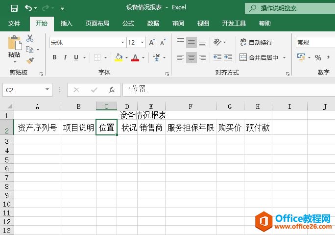335x235 pixels.
Task: Select Center horizontal alignment icon
Action: pos(191,57)
